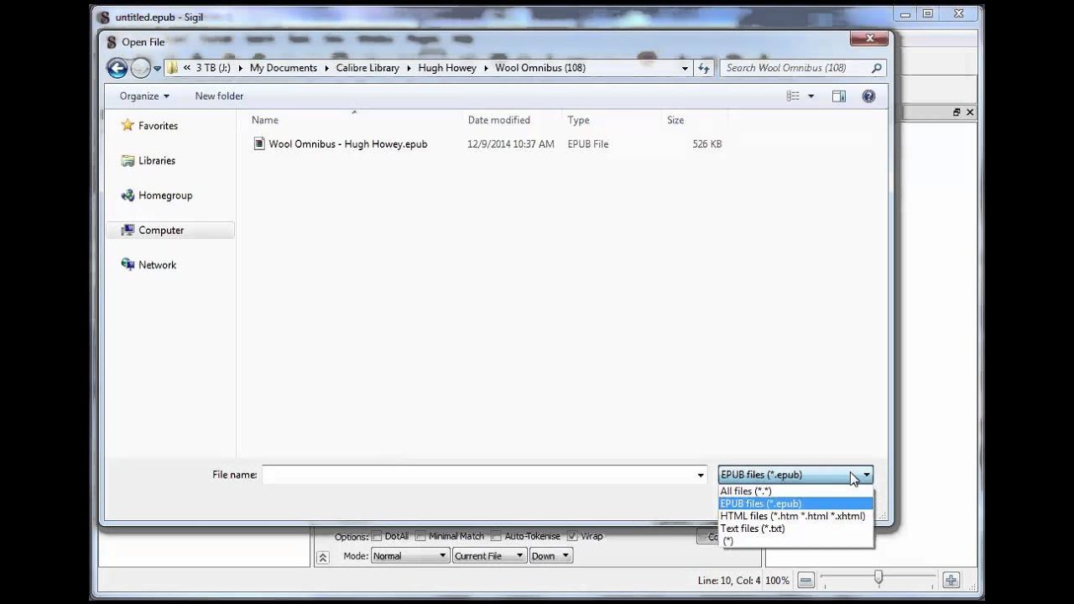Choose the (*) filter option
The width and height of the screenshot is (1074, 604).
(x=795, y=542)
